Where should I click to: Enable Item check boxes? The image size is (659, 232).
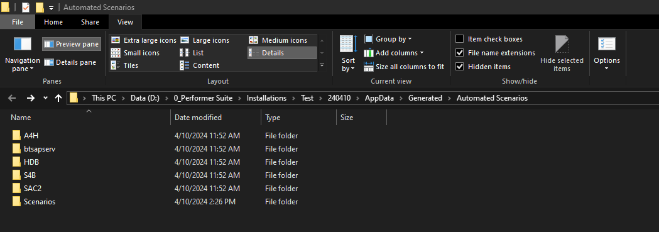pyautogui.click(x=489, y=39)
